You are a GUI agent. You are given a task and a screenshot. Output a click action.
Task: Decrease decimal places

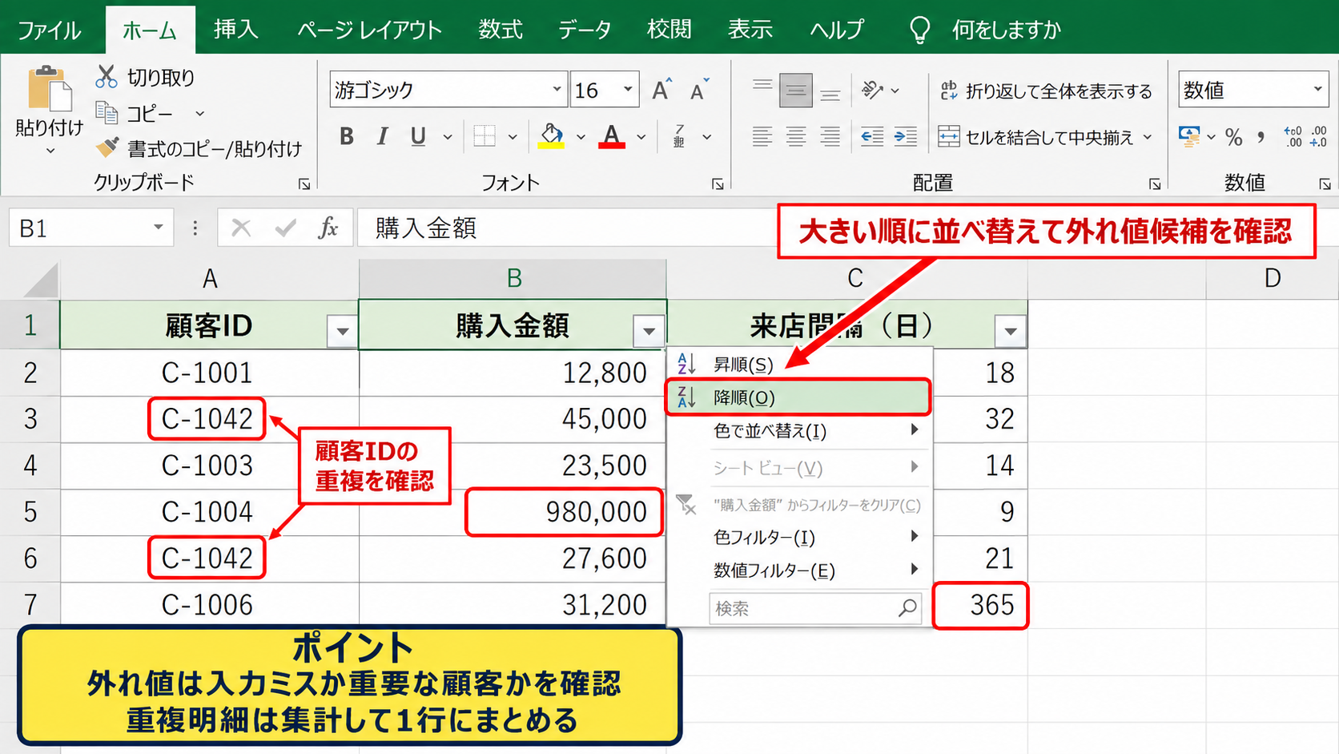click(1318, 137)
